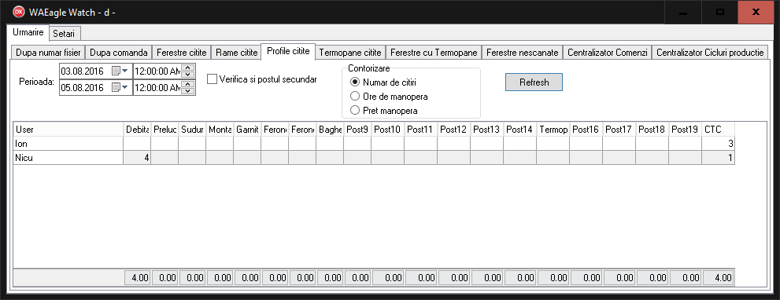Click Nicu's Debita cell value 4
780x300 pixels.
[x=137, y=157]
